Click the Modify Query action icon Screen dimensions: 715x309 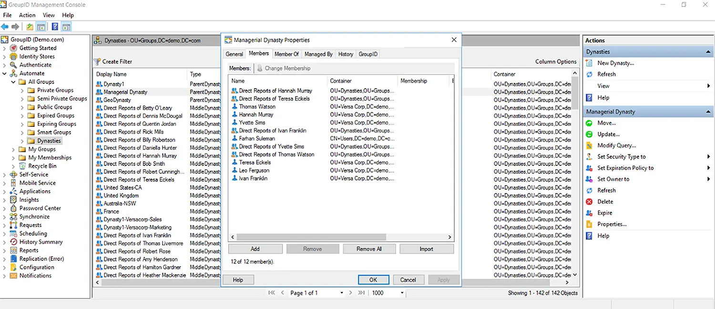[589, 145]
